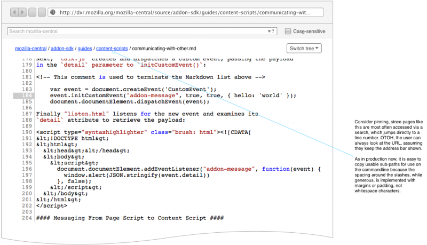Screen dimensions: 427x245
Task: Click the function keyword on line 196
Action: 275,169
